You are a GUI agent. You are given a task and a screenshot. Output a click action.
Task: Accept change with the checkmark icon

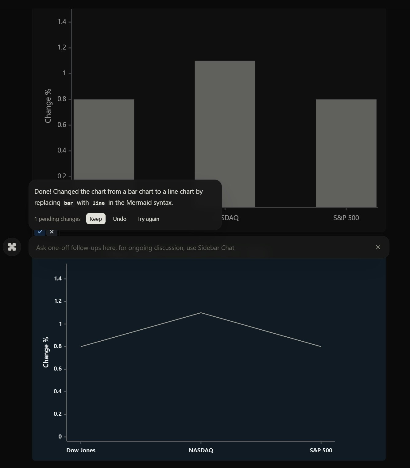point(40,232)
